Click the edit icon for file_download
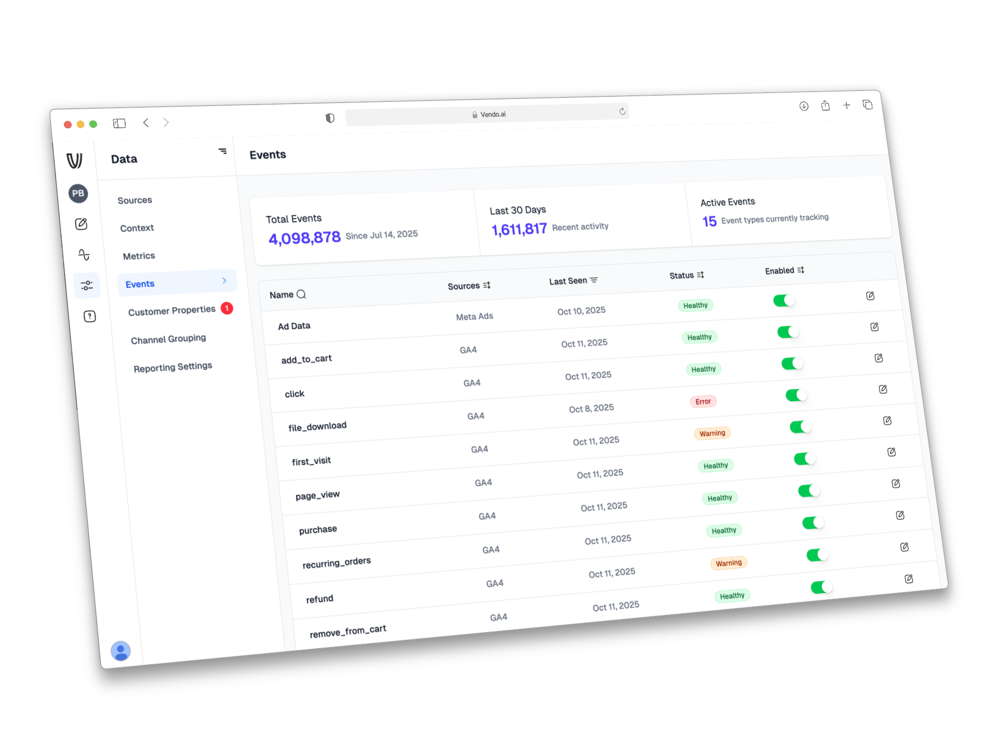 point(883,389)
